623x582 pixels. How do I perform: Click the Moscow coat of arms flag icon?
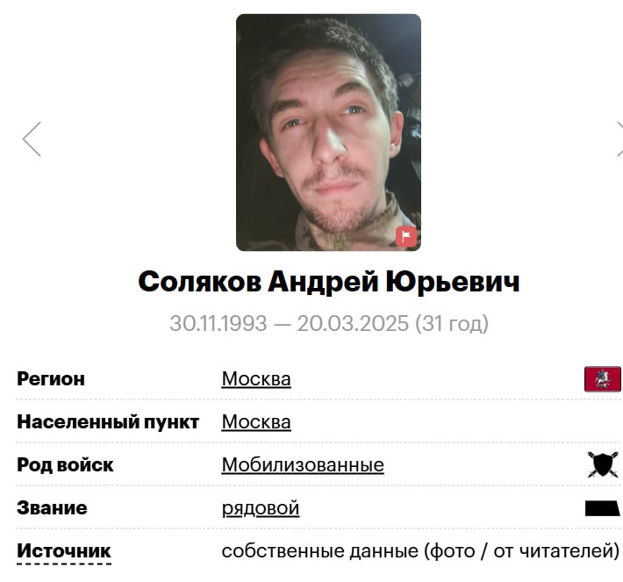pos(602,379)
